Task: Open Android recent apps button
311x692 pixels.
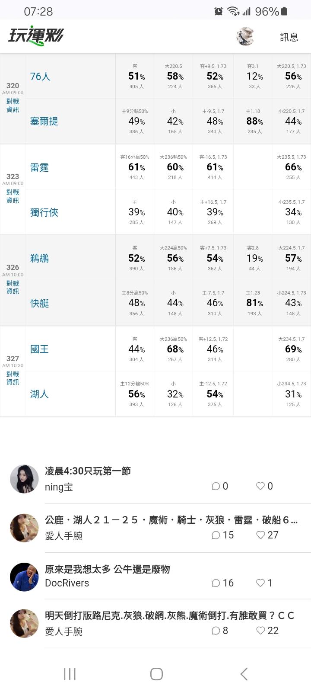Action: point(70,674)
